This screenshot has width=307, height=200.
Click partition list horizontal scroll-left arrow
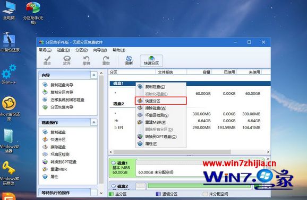click(x=111, y=152)
